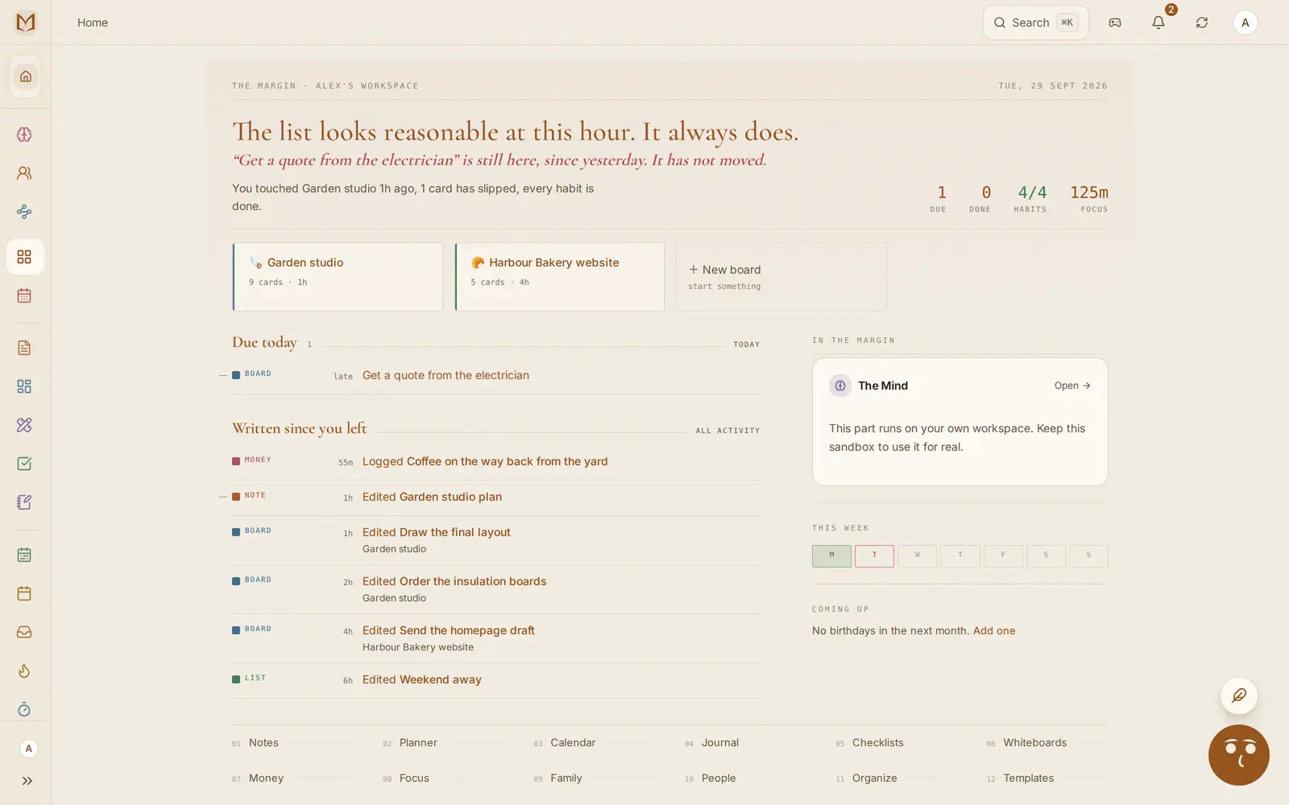Click Add one birthday link

[x=994, y=630]
